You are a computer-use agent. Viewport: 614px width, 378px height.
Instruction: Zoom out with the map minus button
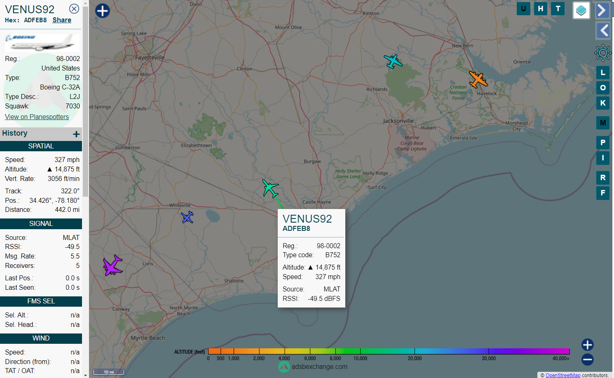[588, 359]
